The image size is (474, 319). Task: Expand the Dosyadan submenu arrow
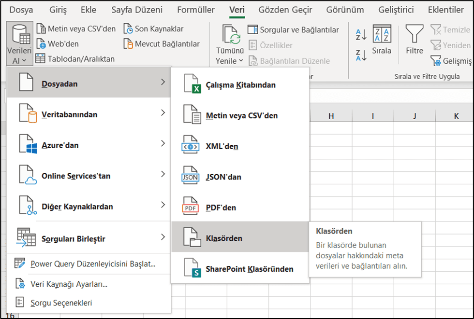[x=163, y=82]
